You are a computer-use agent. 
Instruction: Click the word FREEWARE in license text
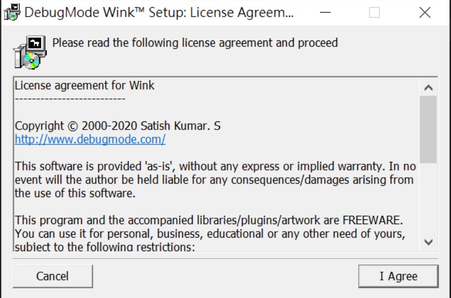[x=371, y=220]
